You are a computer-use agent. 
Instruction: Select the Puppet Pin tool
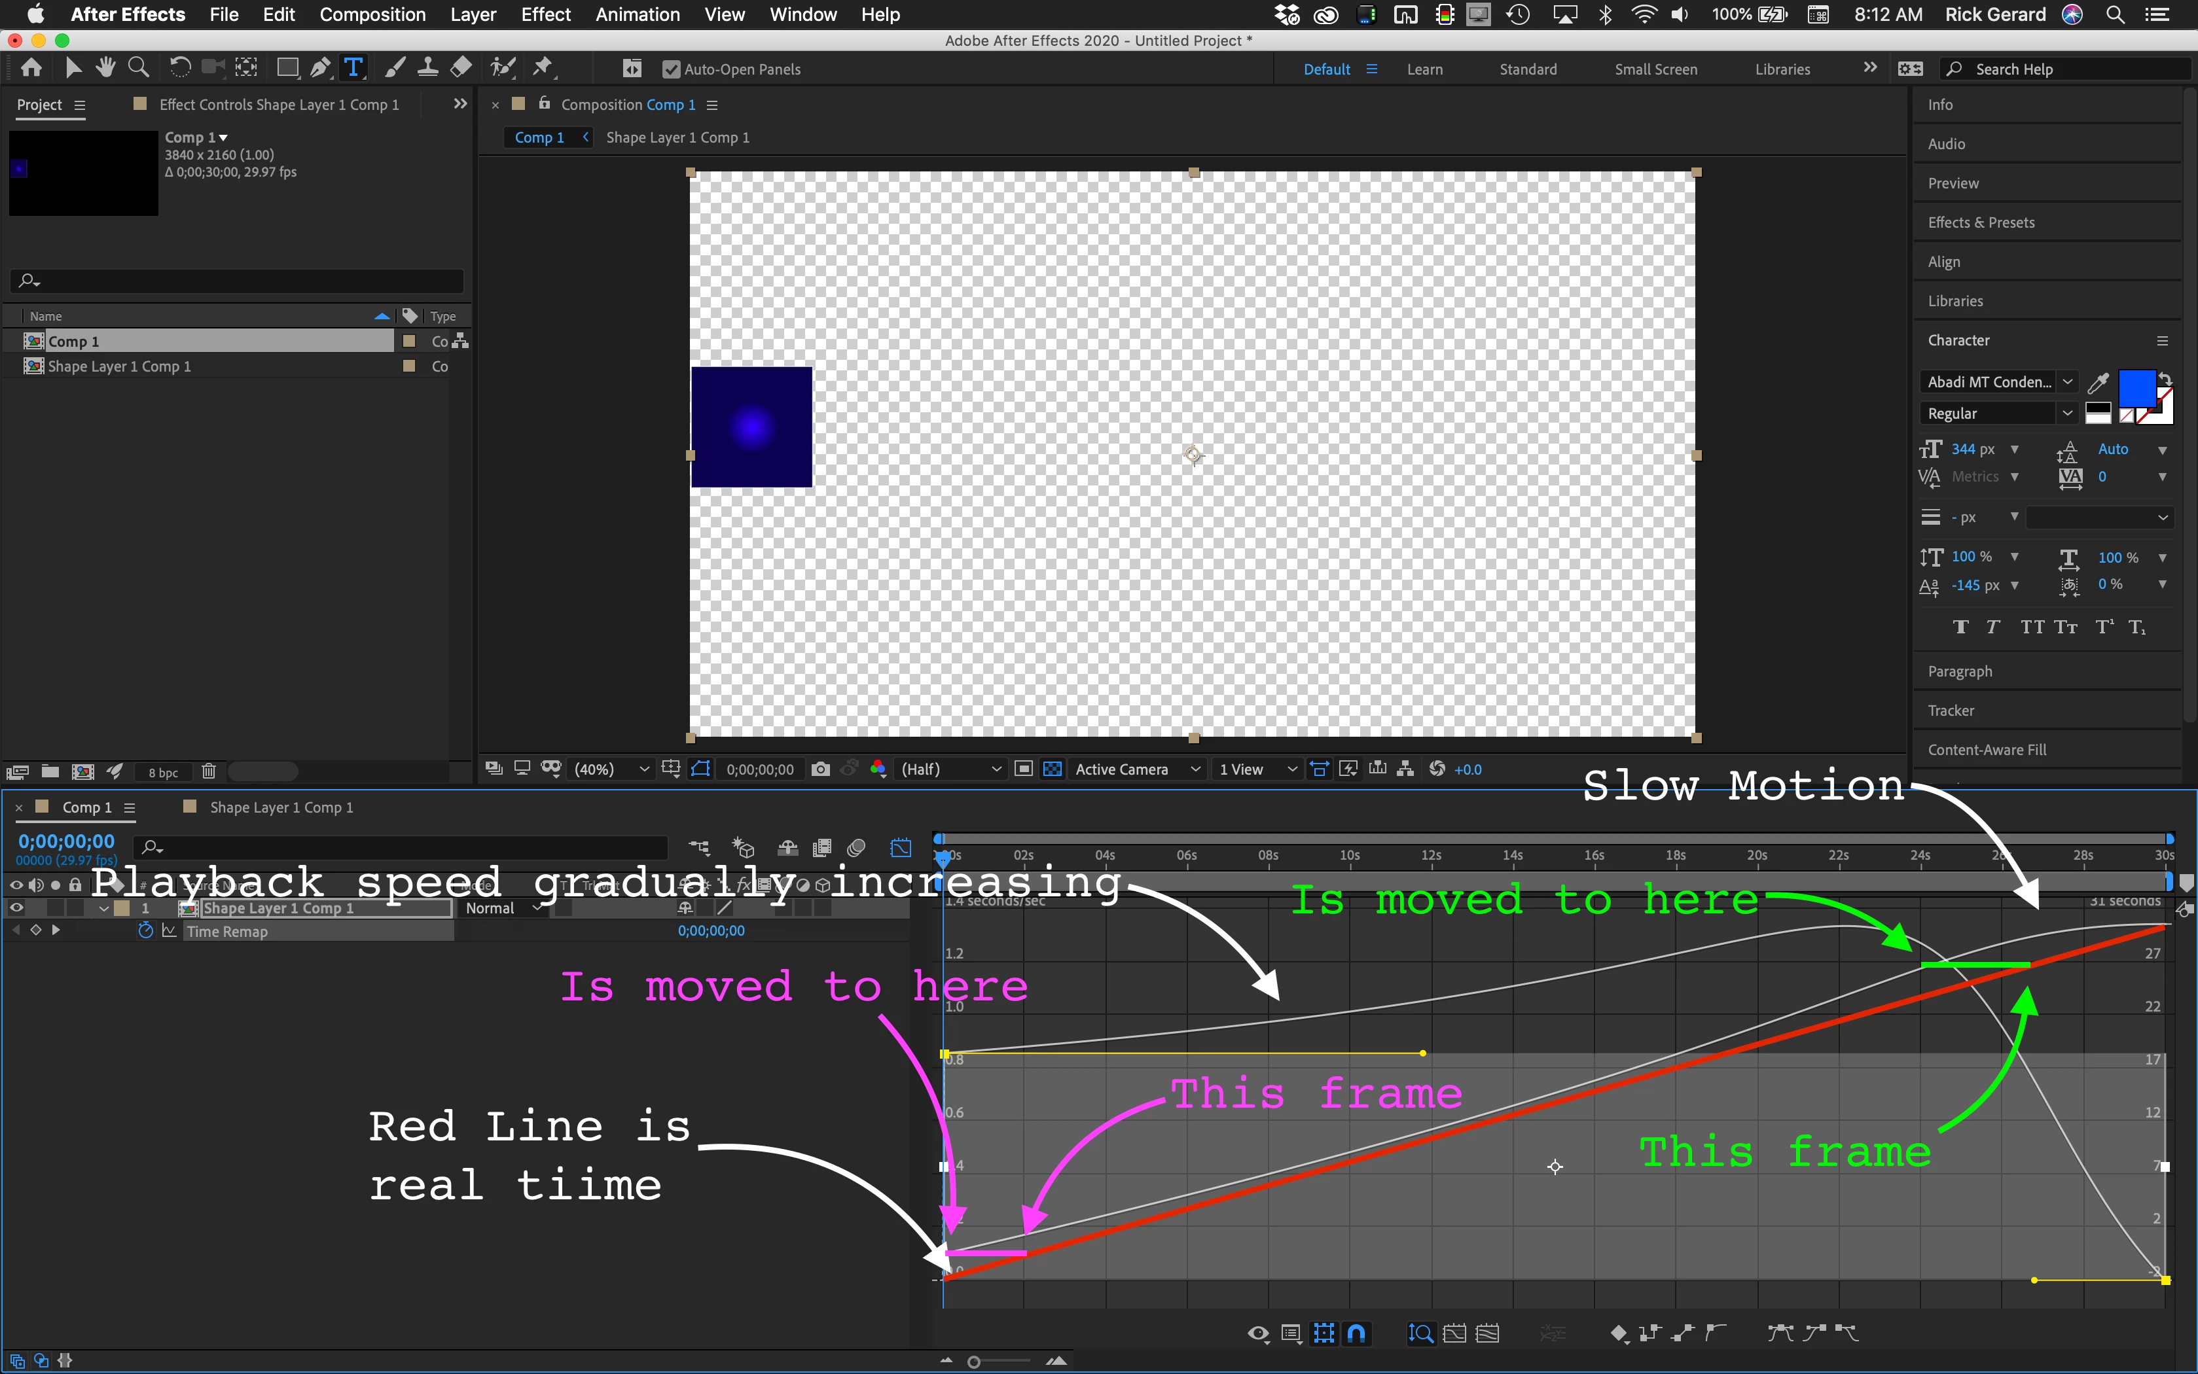543,68
